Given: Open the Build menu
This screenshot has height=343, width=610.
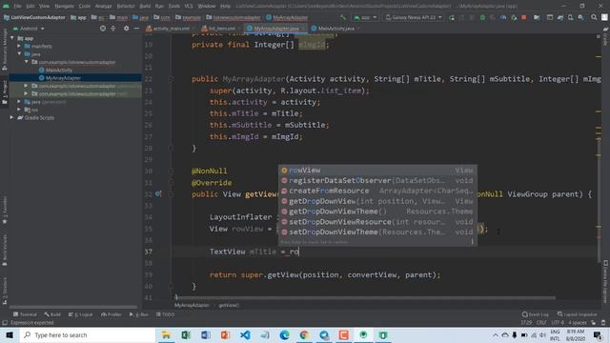Looking at the screenshot, I should pos(145,6).
